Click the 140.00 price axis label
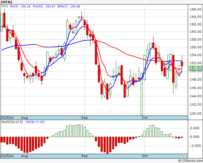Image resolution: width=203 pixels, height=163 pixels. tap(196, 113)
